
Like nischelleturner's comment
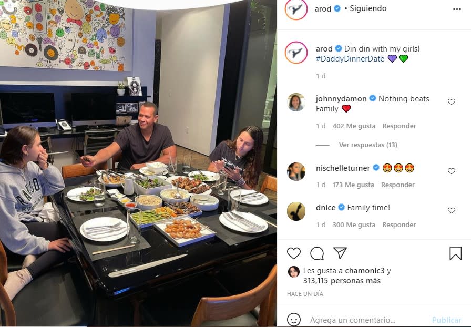[x=451, y=171]
